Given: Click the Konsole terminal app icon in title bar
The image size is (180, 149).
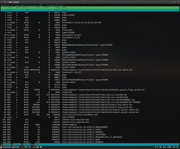Looking at the screenshot, I should tap(2, 2).
